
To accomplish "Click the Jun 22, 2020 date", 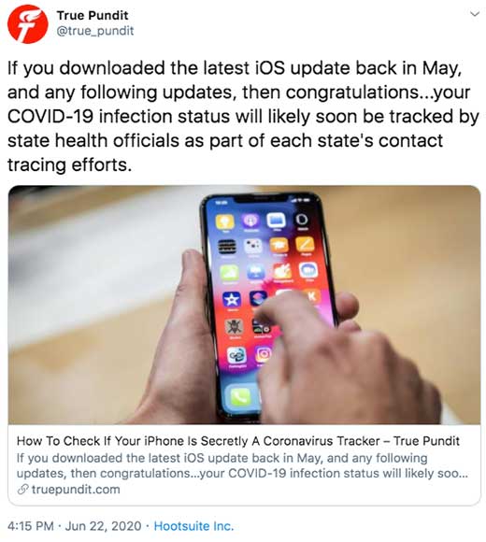I will (x=103, y=526).
